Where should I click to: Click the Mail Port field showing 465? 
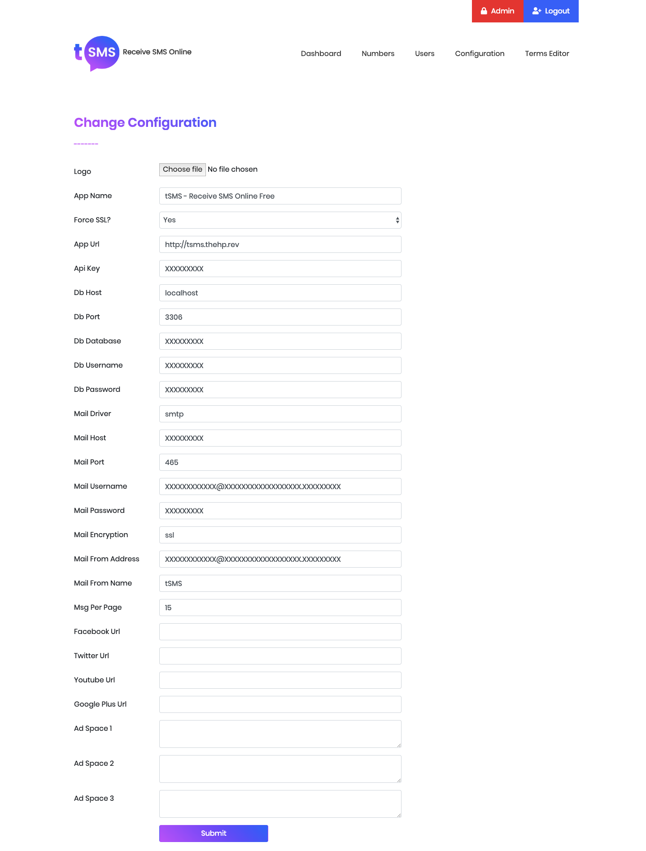(x=280, y=462)
